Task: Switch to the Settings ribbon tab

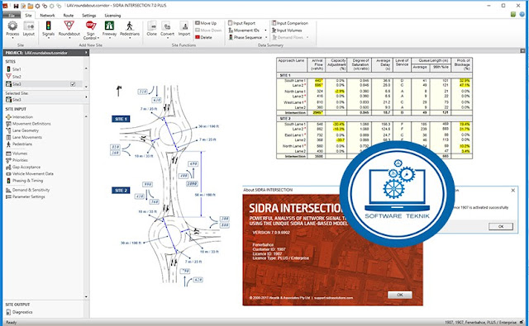Action: [89, 16]
